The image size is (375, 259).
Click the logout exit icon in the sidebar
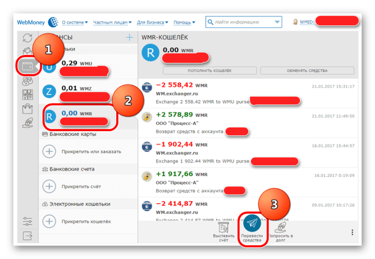coord(28,236)
